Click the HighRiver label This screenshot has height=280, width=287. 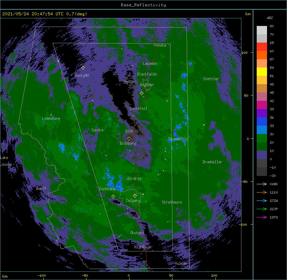(143, 247)
